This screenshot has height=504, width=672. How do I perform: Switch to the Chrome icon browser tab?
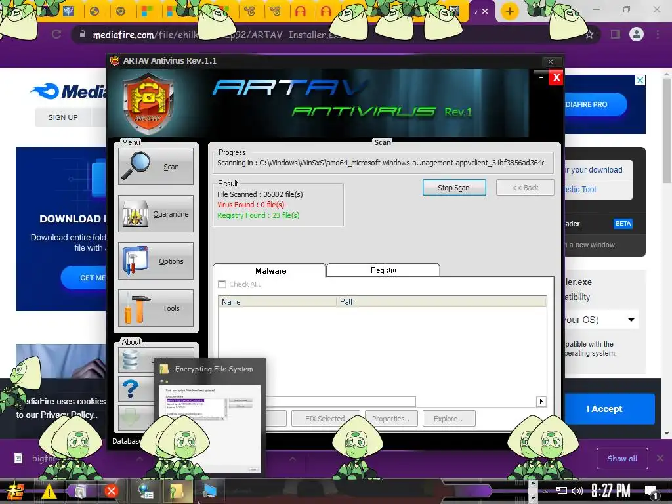121,11
